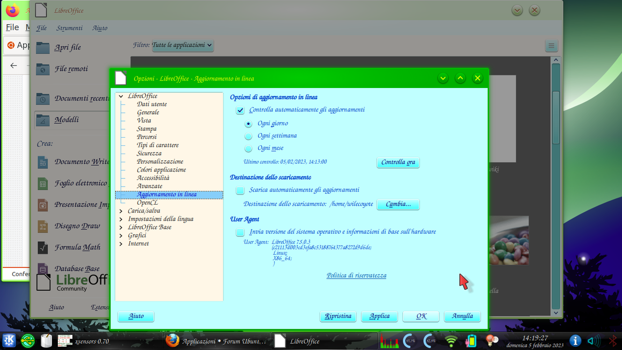The width and height of the screenshot is (622, 350).
Task: Click the green network globe icon in taskbar
Action: point(28,341)
